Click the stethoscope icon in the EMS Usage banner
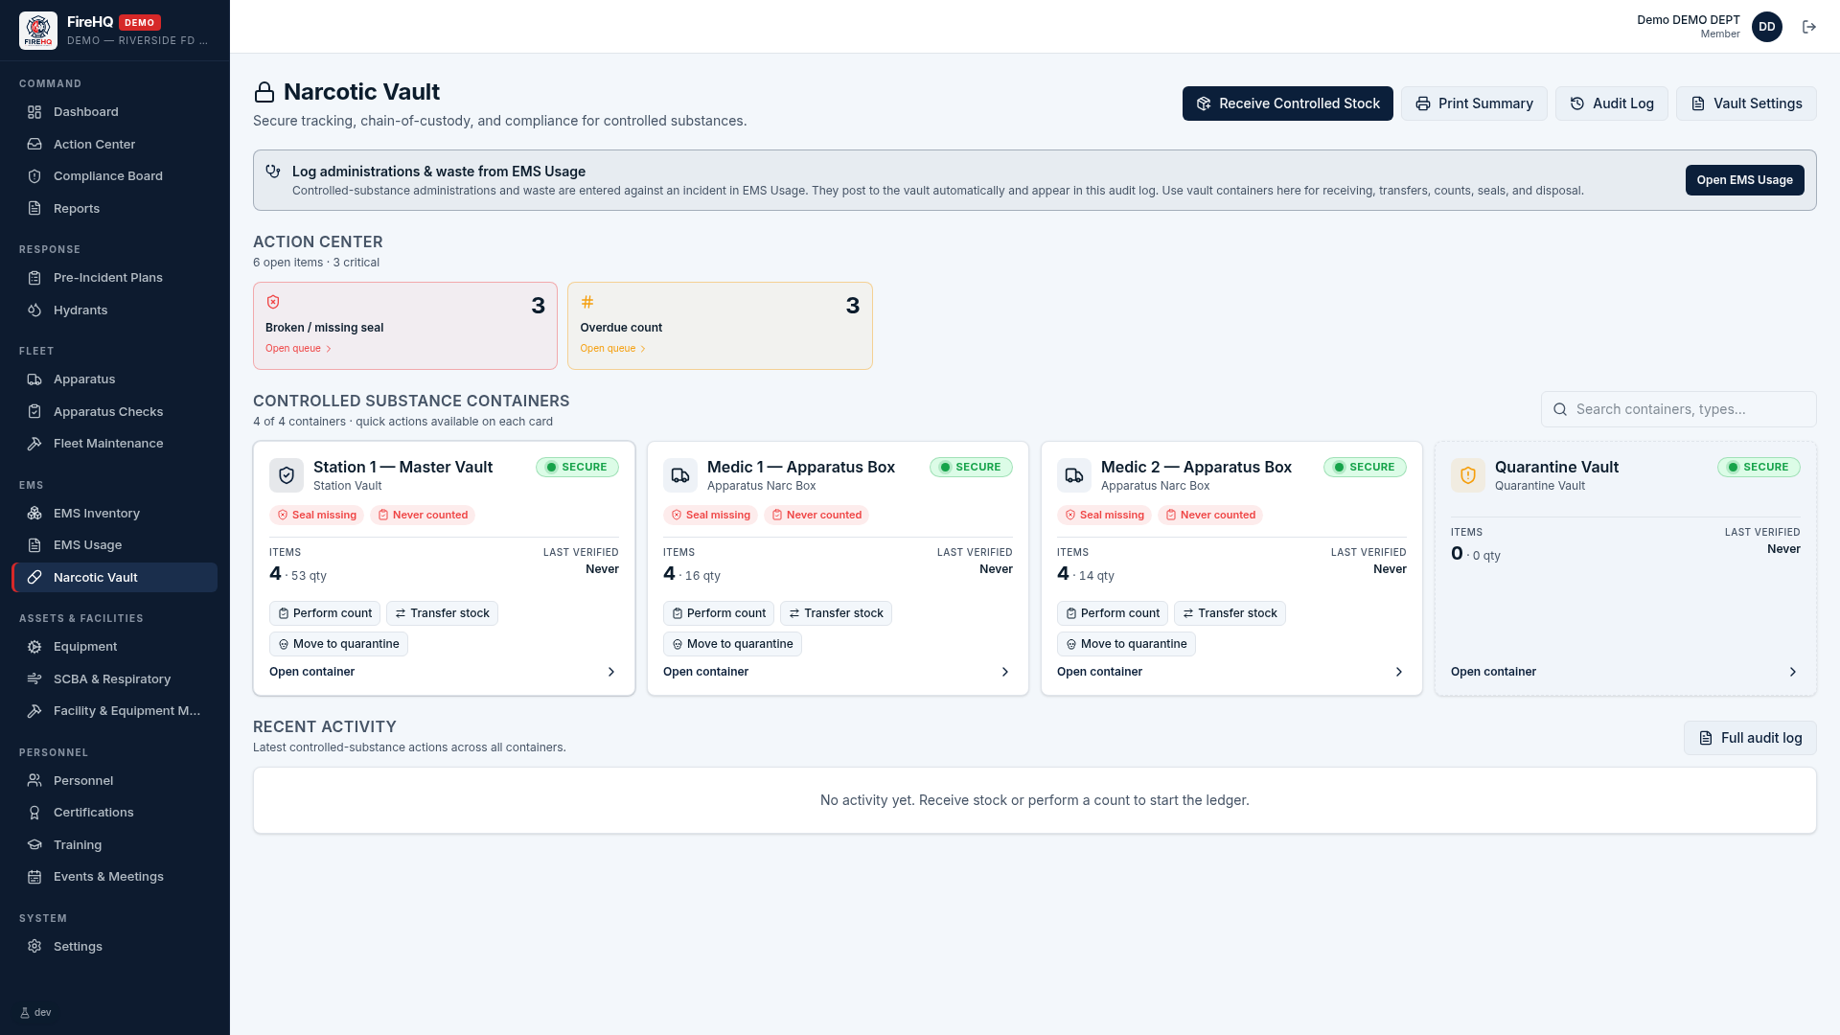Screen dimensions: 1840x1035 coord(273,171)
